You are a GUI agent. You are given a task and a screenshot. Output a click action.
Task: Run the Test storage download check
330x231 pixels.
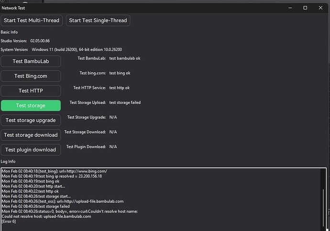tap(31, 135)
